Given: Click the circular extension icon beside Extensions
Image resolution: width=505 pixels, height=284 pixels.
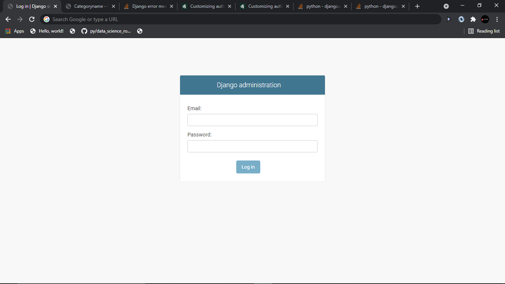Looking at the screenshot, I should coord(461,19).
